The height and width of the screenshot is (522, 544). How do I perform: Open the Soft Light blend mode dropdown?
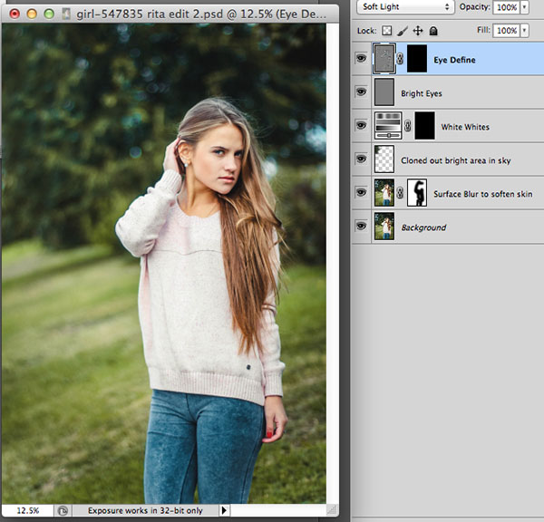tap(403, 6)
